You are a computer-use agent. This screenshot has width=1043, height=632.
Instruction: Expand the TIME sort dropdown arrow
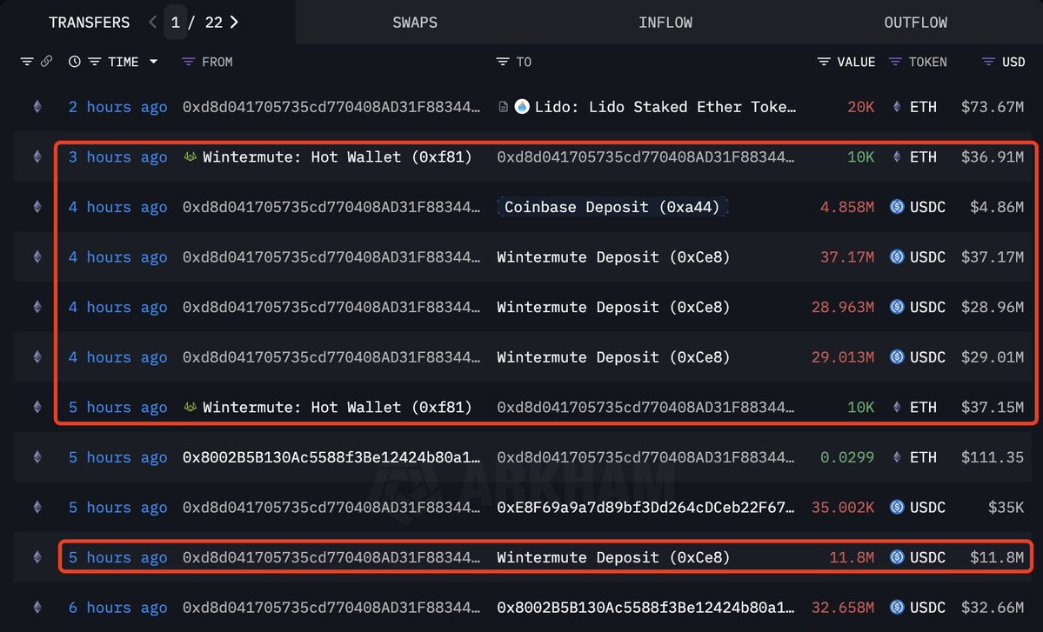click(154, 61)
